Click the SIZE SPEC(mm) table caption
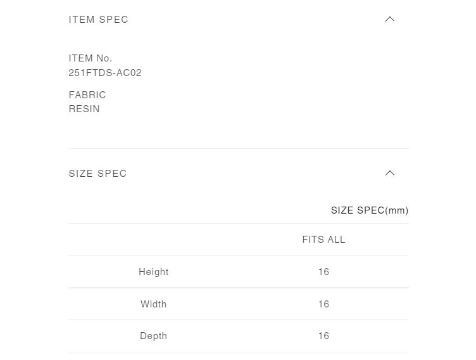Viewport: 476px width, 360px height. 370,210
